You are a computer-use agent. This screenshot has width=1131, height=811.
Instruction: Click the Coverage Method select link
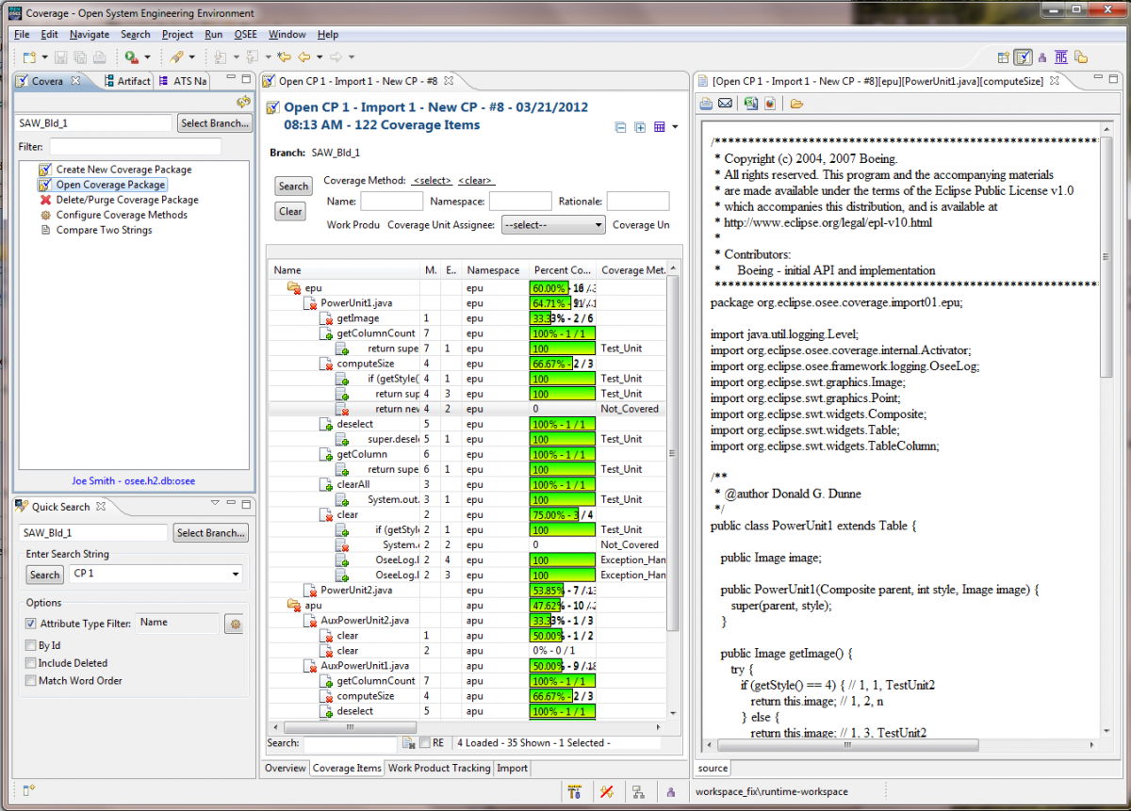[431, 181]
